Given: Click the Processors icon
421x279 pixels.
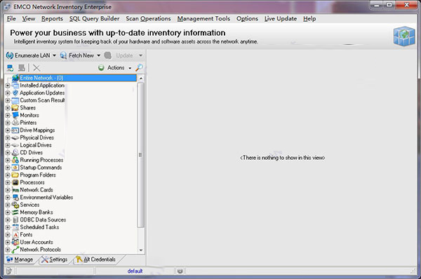Looking at the screenshot, I should (15, 182).
